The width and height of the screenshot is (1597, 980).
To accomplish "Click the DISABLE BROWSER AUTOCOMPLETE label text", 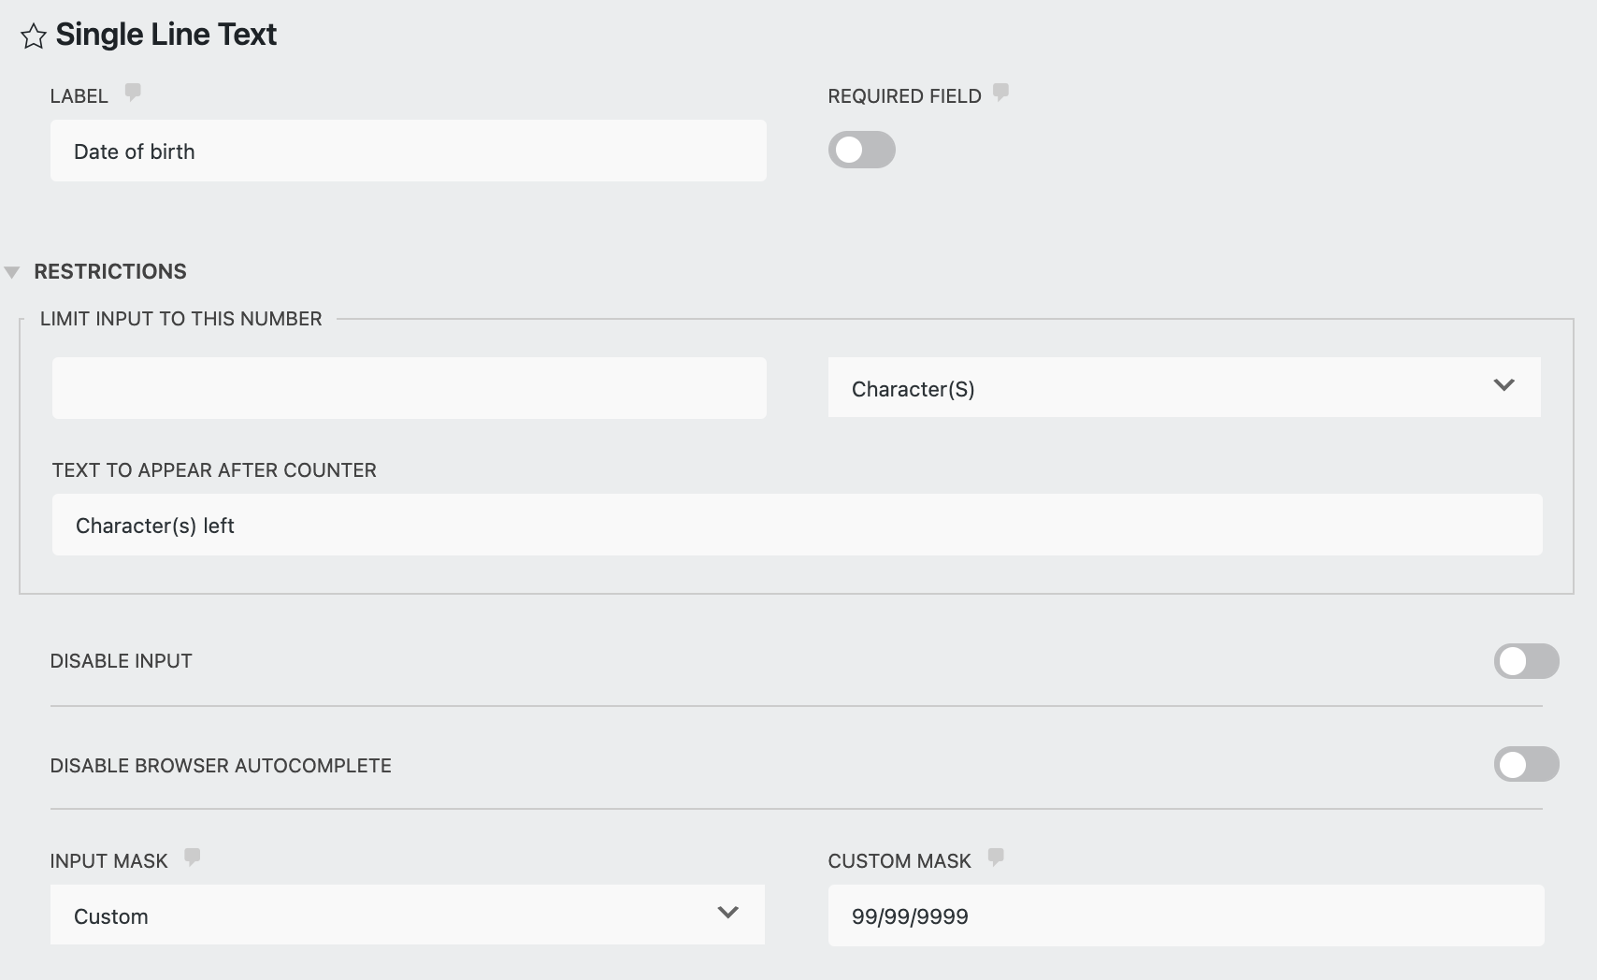I will 221,766.
